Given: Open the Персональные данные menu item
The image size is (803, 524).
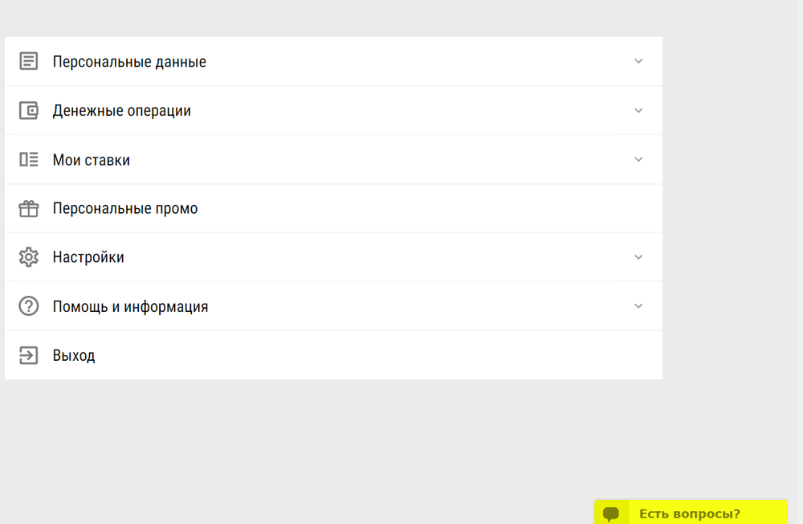Looking at the screenshot, I should coord(129,62).
